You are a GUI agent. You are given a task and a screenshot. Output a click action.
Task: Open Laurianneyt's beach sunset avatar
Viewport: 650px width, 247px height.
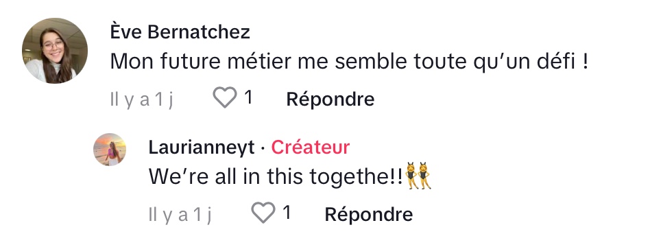[110, 150]
